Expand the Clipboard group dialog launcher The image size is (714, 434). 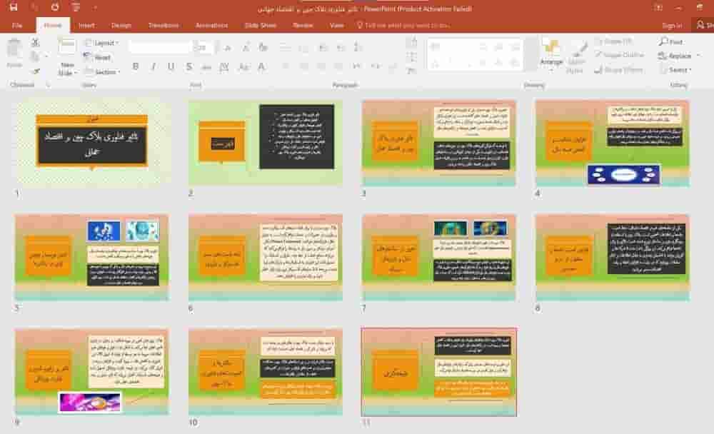coord(47,85)
